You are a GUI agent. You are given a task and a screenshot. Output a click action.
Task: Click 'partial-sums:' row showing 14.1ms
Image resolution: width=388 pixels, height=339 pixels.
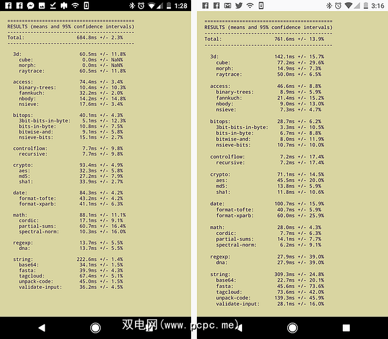coord(269,239)
